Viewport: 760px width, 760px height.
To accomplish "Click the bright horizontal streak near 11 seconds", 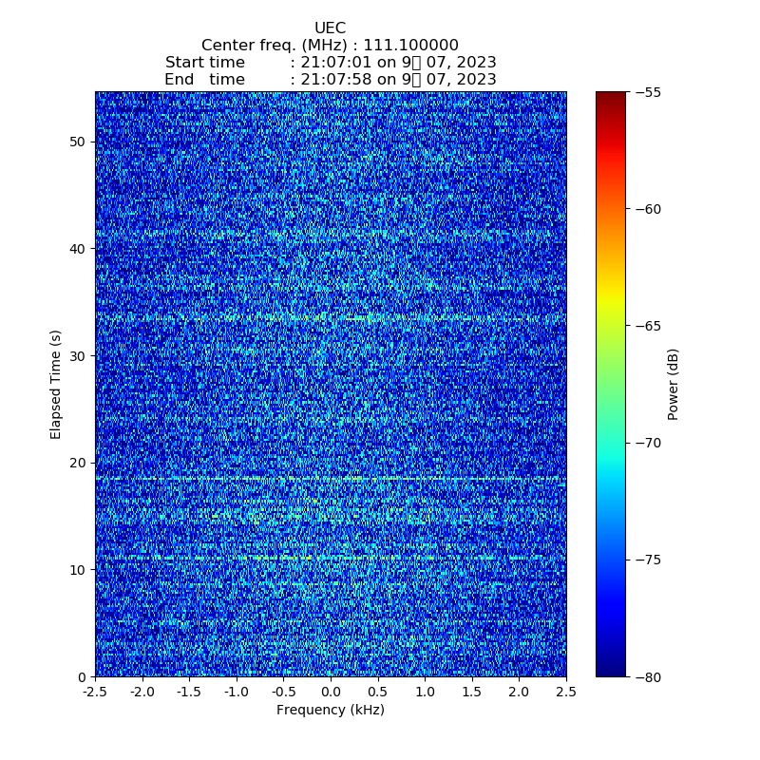I will (x=330, y=558).
